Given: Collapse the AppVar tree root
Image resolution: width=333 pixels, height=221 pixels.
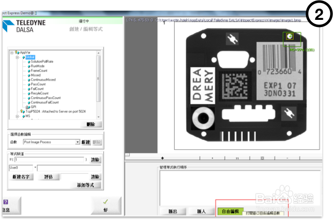Looking at the screenshot, I should [x=12, y=52].
